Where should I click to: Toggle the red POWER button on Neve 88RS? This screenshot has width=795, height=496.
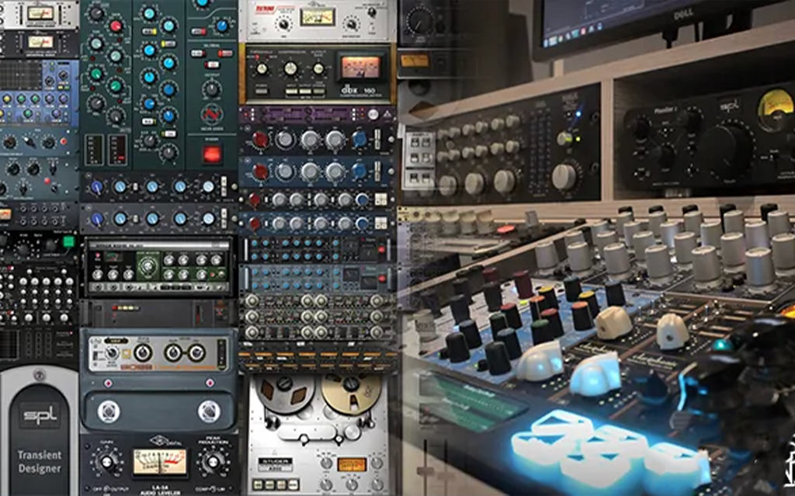pos(212,154)
